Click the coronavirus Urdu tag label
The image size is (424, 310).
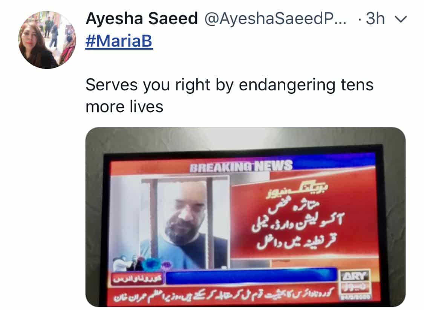[137, 279]
